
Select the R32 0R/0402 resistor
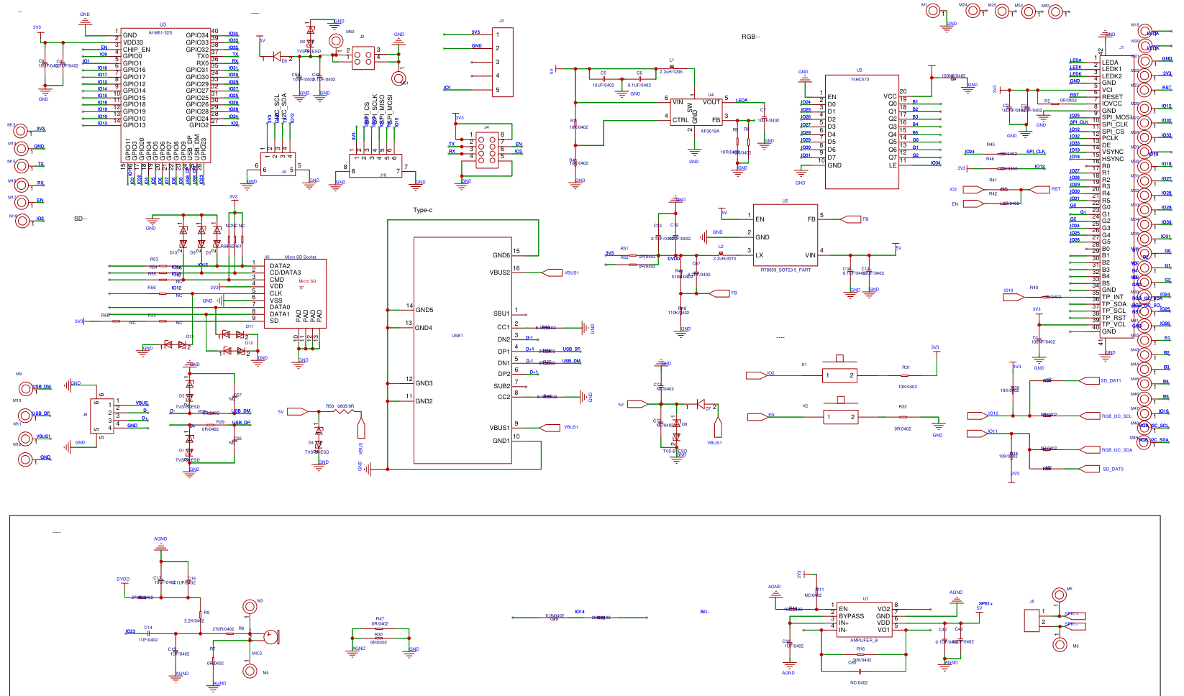[903, 417]
